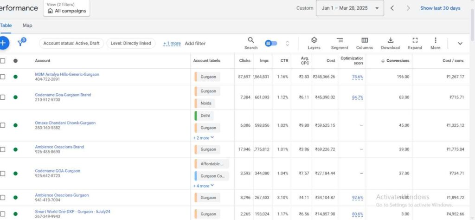Viewport: 475px width, 220px height.
Task: Click the 78.6% optimization score
Action: [x=358, y=77]
